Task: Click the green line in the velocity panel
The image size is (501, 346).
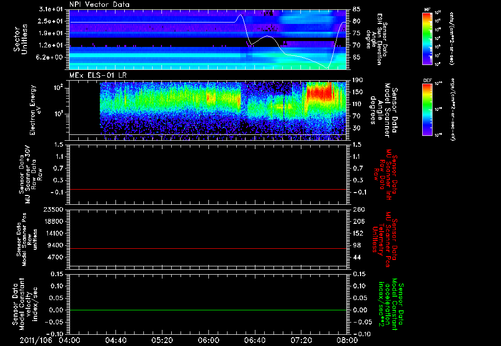Action: 207,310
